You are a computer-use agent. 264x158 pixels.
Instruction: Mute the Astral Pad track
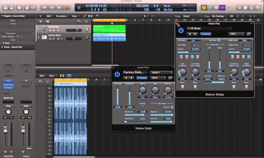[x=50, y=30]
